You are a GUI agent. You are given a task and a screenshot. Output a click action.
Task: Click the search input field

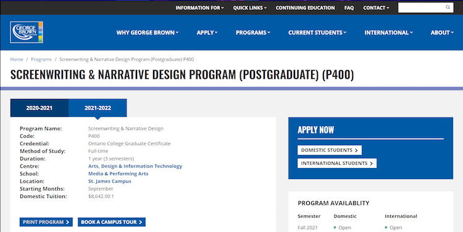click(x=425, y=7)
